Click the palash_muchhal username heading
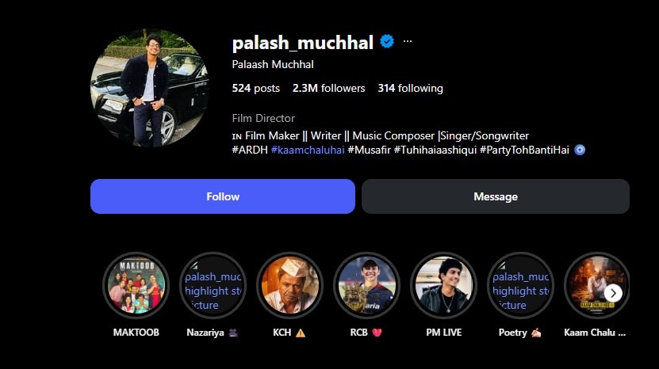The image size is (659, 369). [303, 43]
